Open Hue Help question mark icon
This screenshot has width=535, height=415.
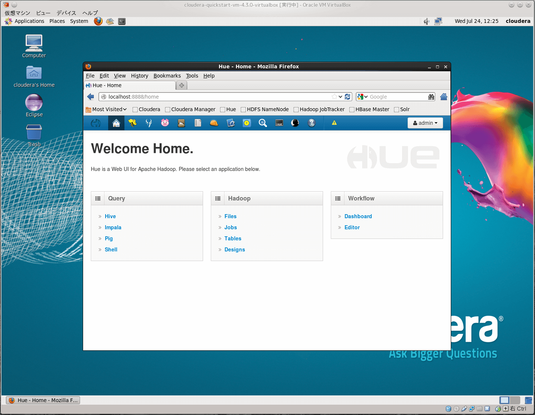[312, 123]
